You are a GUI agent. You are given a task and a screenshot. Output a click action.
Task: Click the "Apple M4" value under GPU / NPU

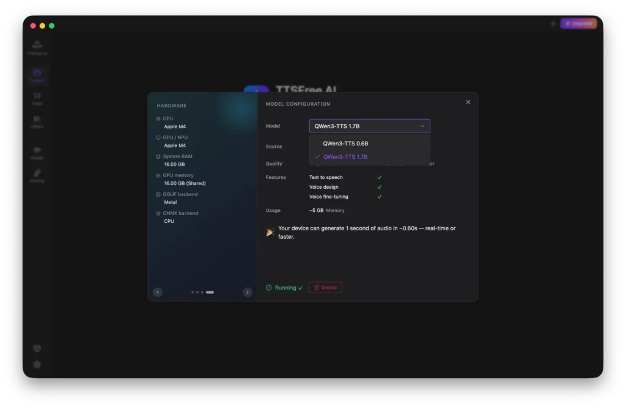coord(175,145)
